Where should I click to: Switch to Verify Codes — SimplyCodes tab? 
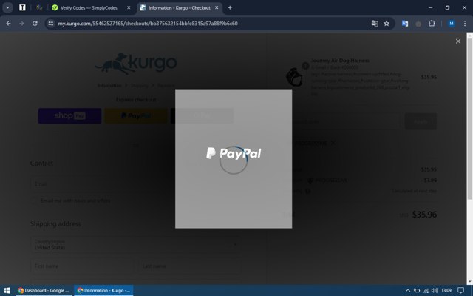coord(89,8)
